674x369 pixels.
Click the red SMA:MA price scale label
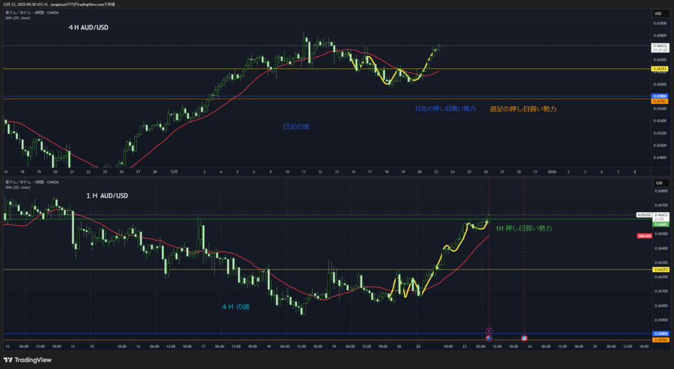tap(645, 236)
